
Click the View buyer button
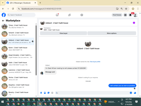(x=63, y=33)
